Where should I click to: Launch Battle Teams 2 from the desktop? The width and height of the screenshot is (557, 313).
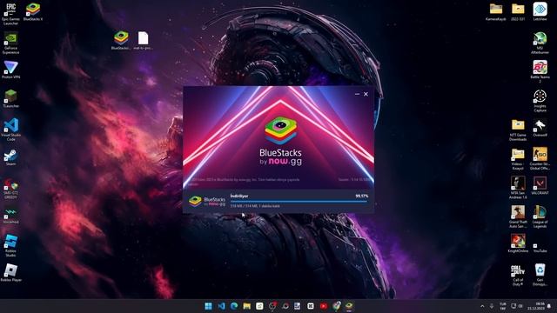pos(540,71)
